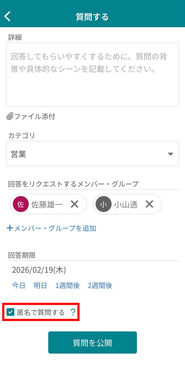Tap the 小 avatar icon

(x=103, y=204)
